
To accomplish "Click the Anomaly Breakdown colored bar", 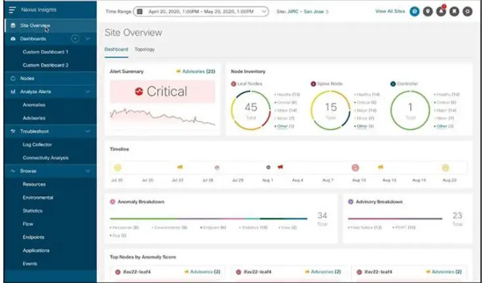I will coord(209,219).
